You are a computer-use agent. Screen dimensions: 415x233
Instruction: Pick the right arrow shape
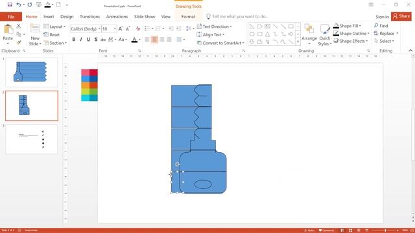coord(291,34)
